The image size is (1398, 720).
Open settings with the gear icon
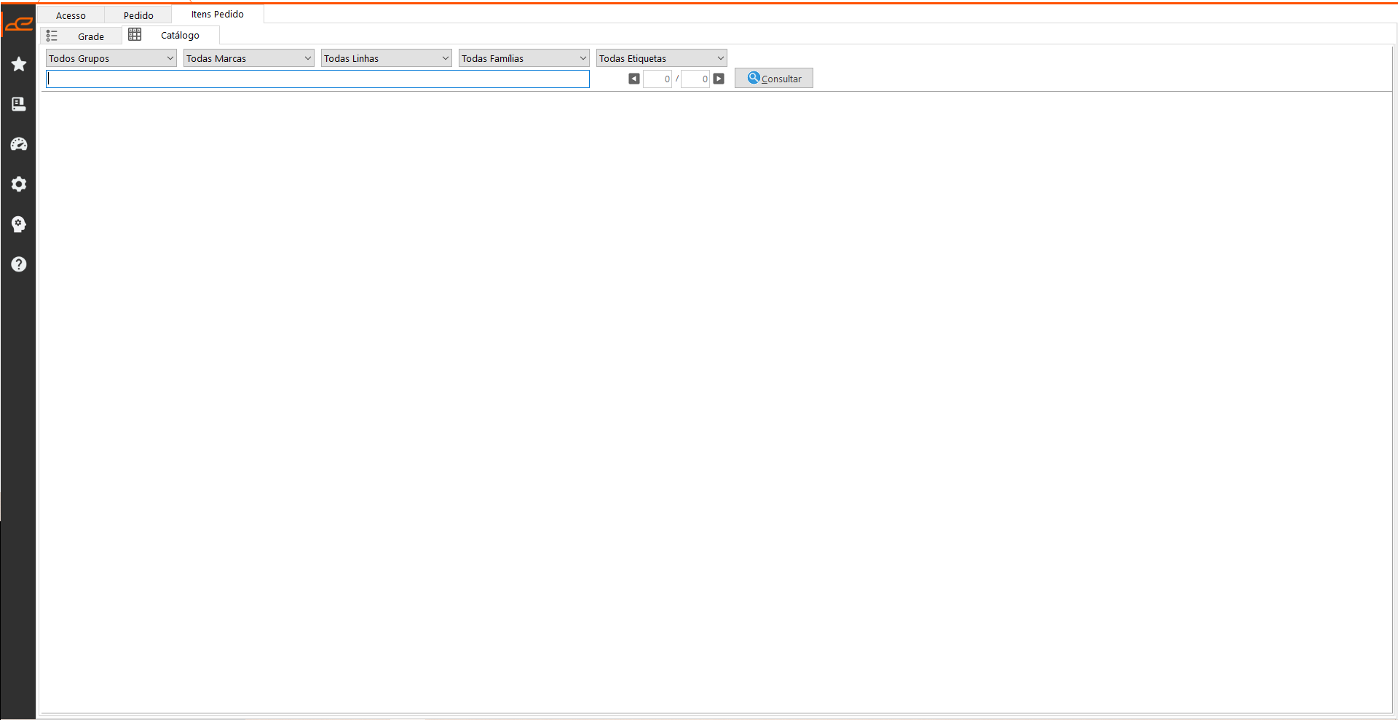click(x=19, y=184)
